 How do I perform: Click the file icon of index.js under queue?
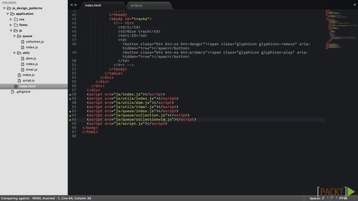click(22, 47)
